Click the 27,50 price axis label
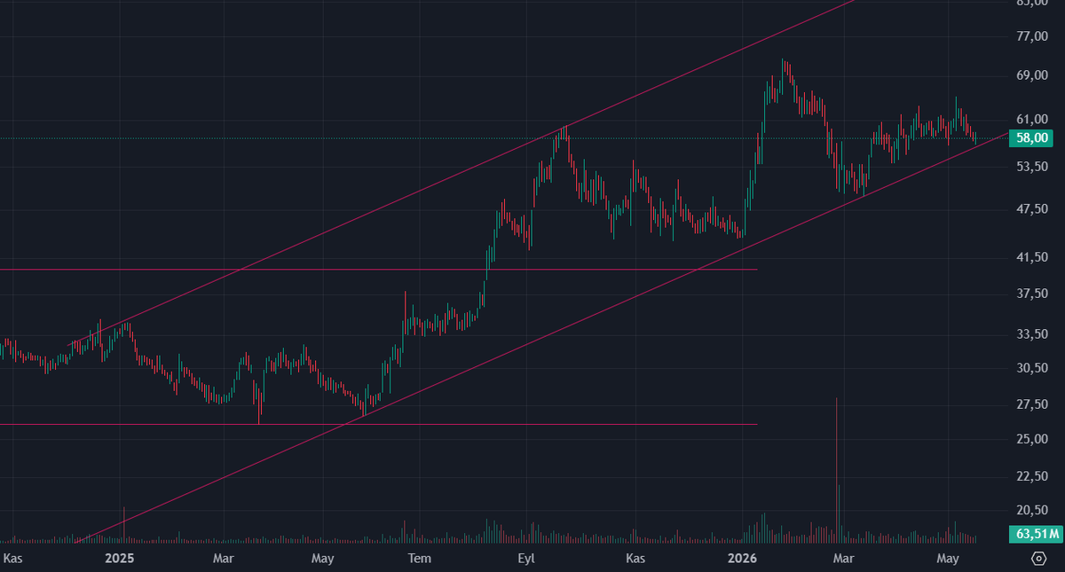This screenshot has width=1065, height=572. pos(1033,404)
